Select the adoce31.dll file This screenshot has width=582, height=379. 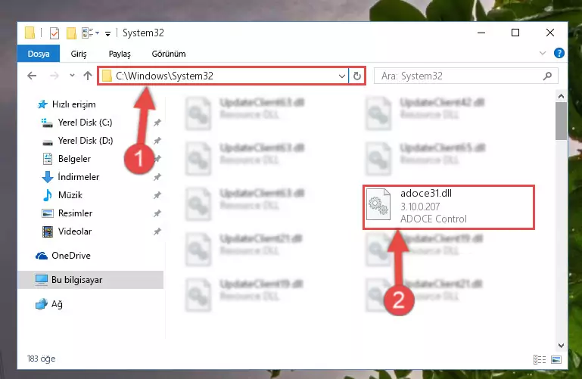point(448,207)
